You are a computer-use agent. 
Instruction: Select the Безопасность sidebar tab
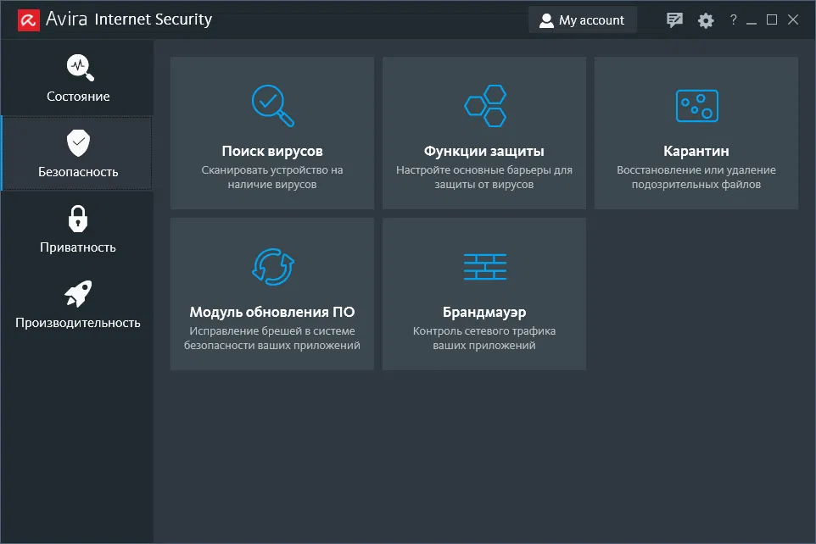pos(77,154)
